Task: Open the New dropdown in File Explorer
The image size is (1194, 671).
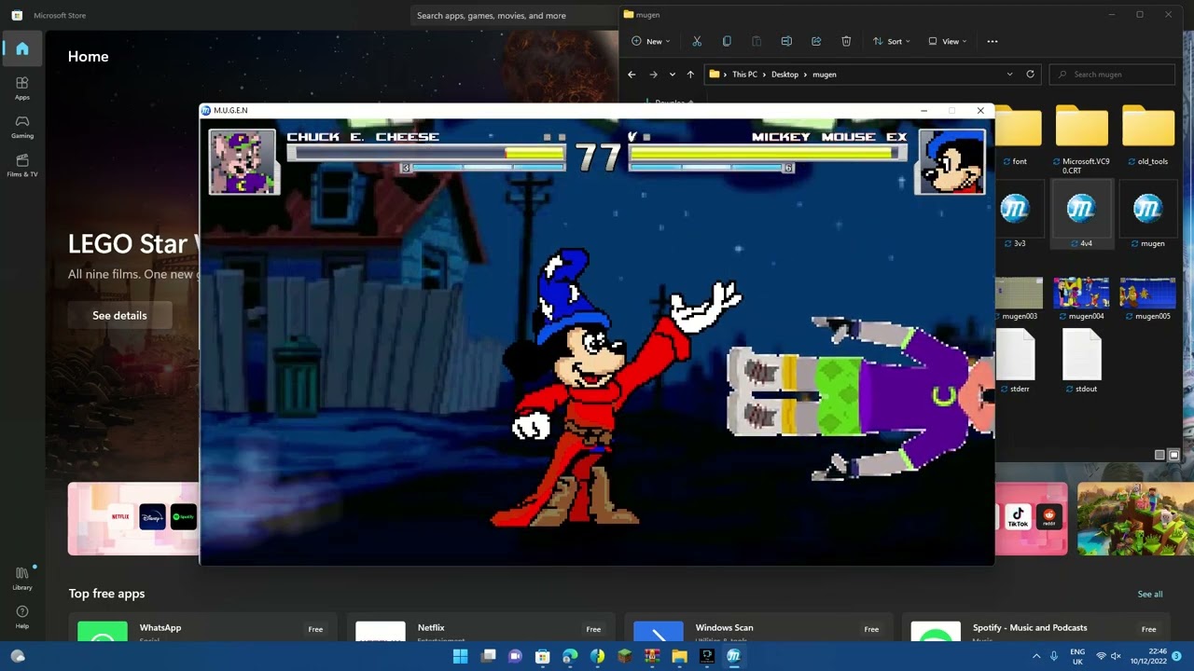Action: pos(651,41)
